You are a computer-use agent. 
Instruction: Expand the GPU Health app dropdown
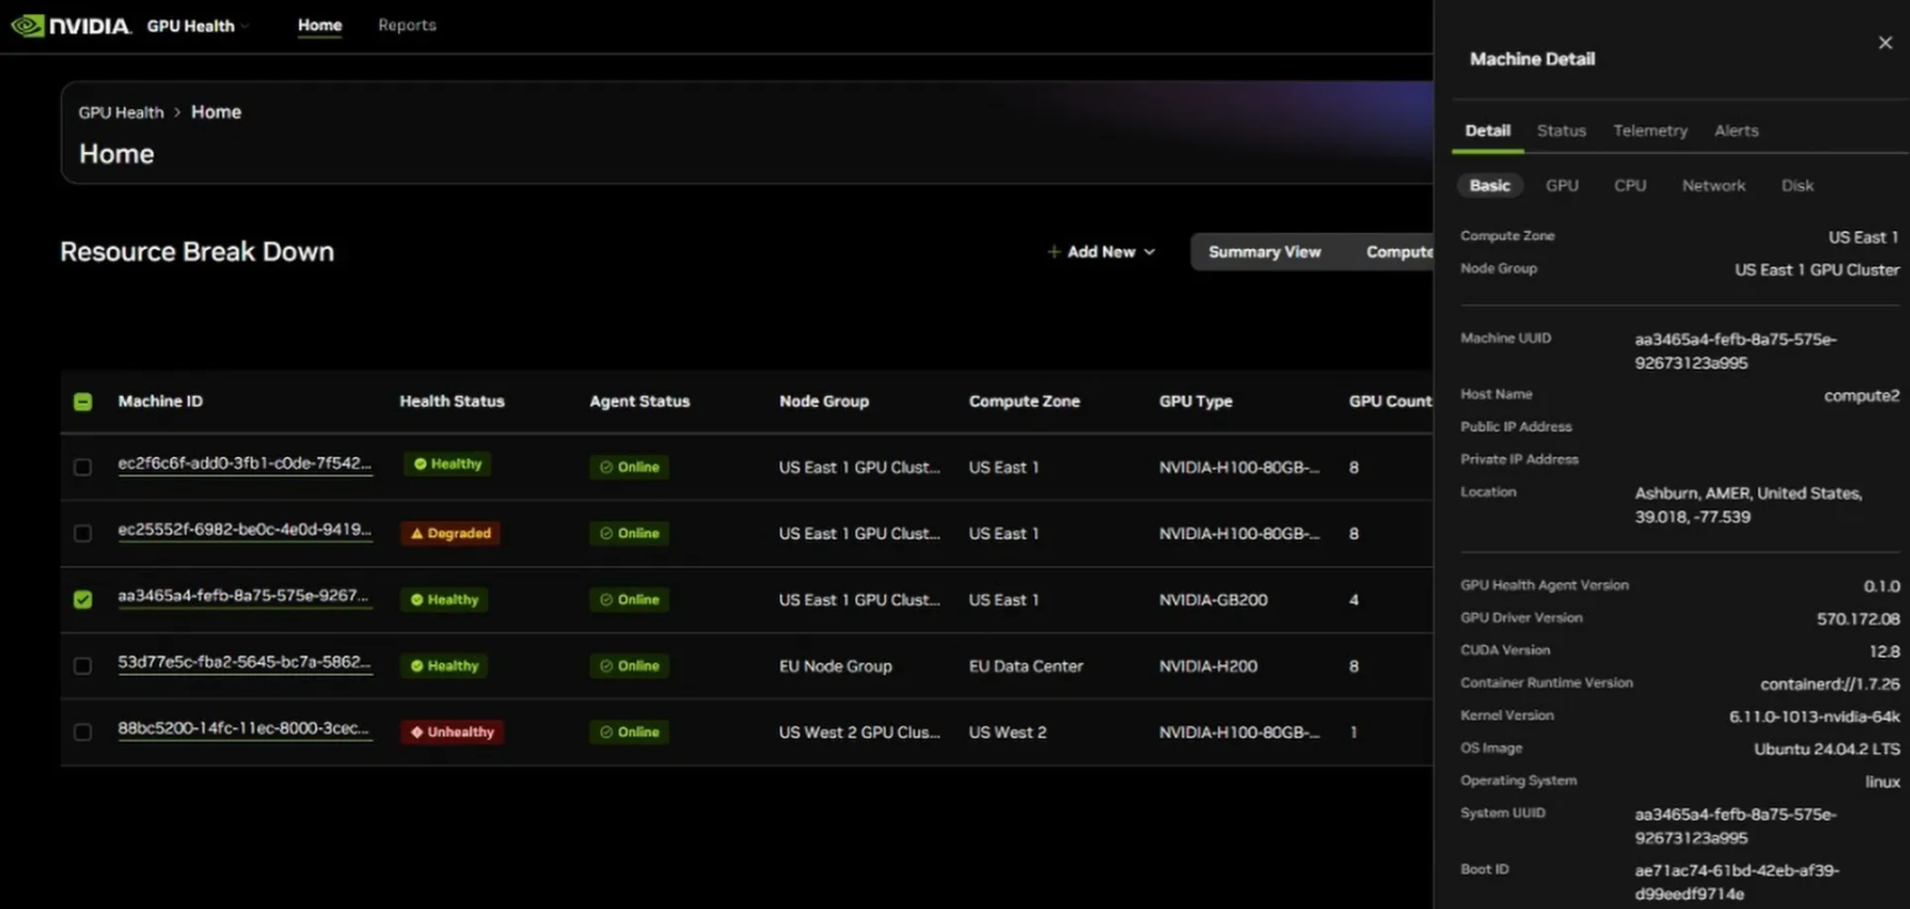click(x=245, y=26)
